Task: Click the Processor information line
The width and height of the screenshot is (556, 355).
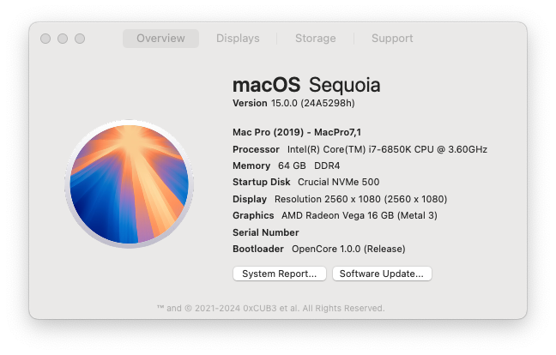Action: point(360,149)
